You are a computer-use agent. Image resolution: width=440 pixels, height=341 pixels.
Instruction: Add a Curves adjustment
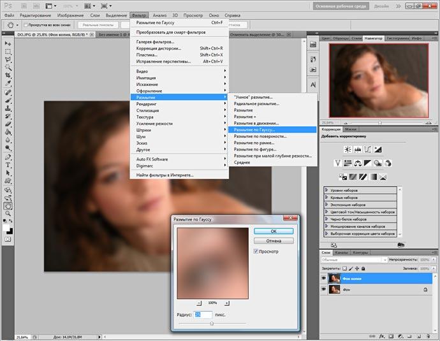click(367, 150)
